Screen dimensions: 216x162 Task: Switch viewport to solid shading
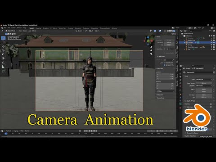pos(170,31)
